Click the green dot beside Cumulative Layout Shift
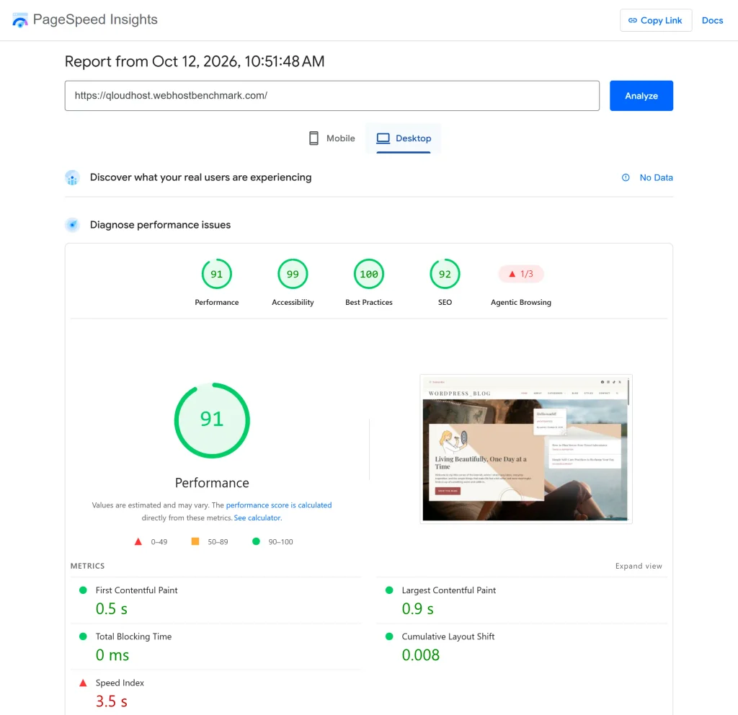The image size is (738, 715). [x=389, y=636]
